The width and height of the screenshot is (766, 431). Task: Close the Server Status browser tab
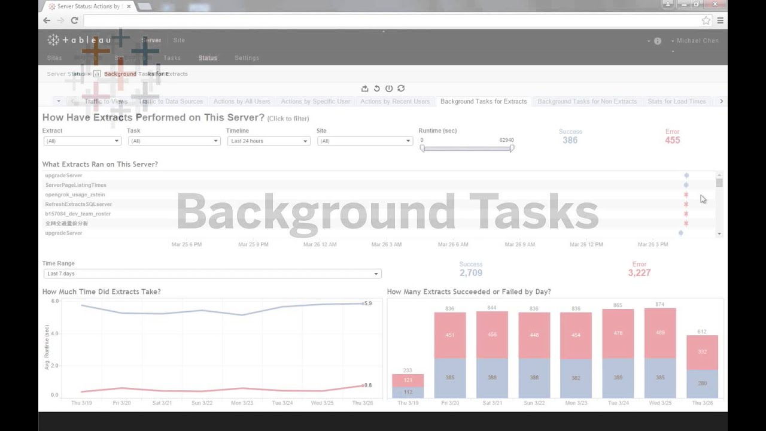click(x=129, y=6)
